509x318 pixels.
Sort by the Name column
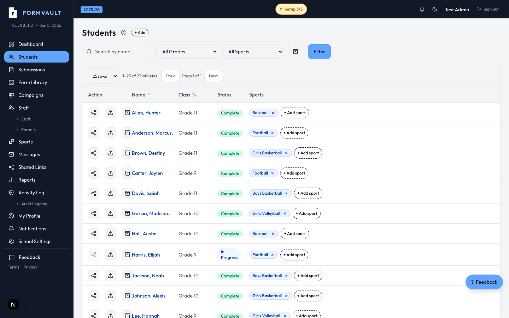click(141, 95)
